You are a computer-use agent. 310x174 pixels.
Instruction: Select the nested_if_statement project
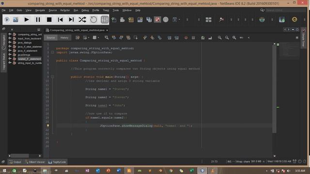(x=29, y=59)
